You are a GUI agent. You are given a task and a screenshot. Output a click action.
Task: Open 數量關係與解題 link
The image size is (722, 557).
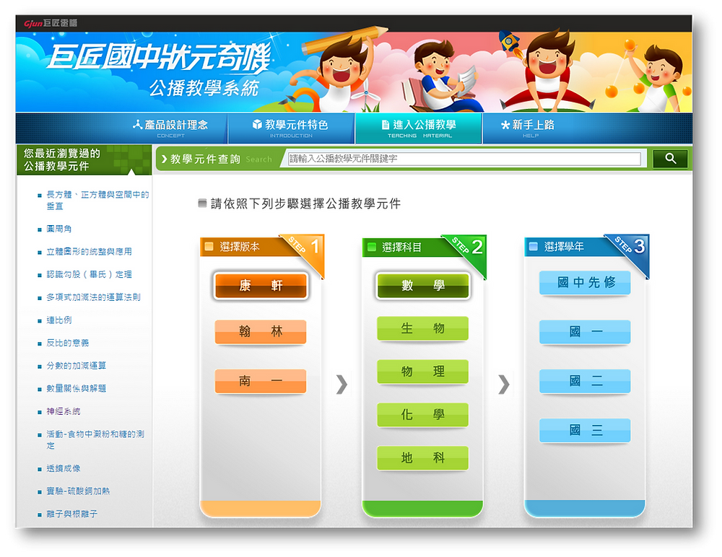tap(77, 388)
